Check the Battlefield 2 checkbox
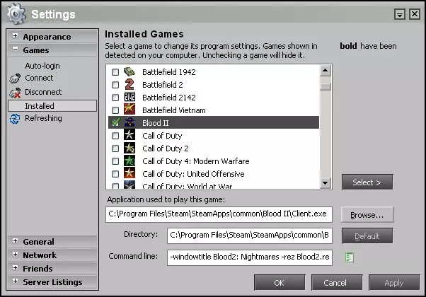The width and height of the screenshot is (426, 297). pos(115,85)
